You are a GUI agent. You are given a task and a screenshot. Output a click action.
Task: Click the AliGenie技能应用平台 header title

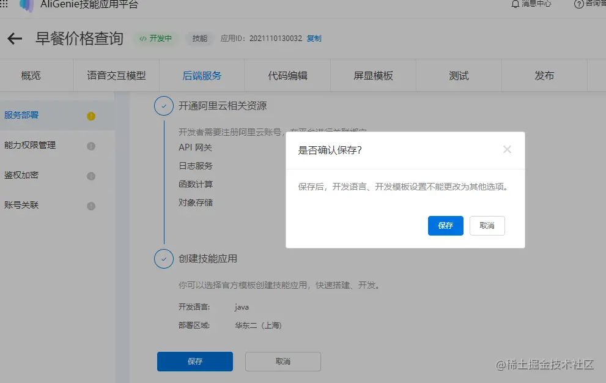89,4
